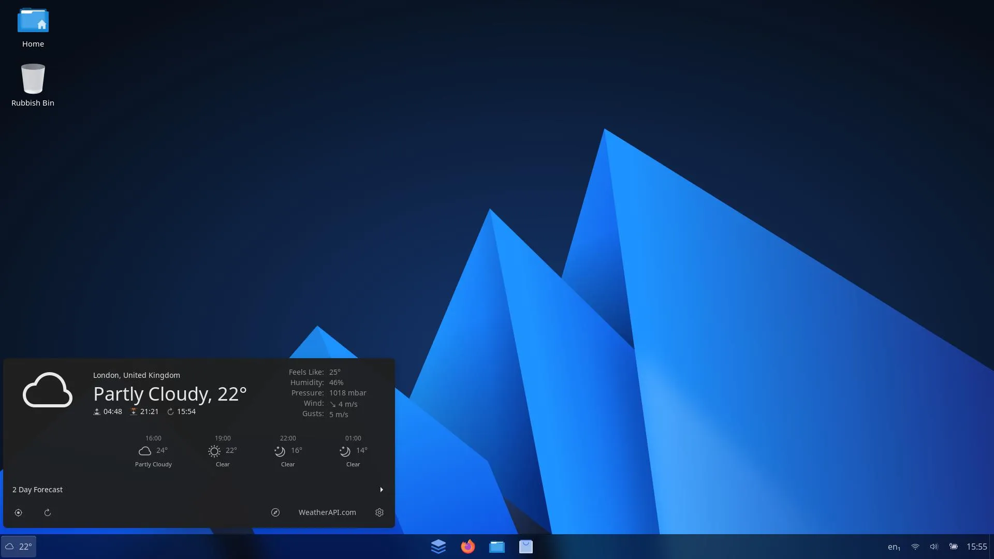Select the 19:00 Clear hourly forecast

point(223,451)
